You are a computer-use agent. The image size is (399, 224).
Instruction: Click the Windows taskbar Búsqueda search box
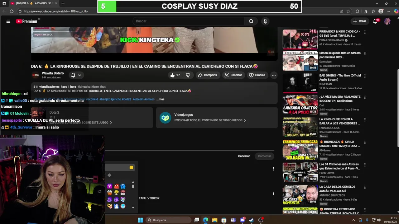click(x=168, y=220)
